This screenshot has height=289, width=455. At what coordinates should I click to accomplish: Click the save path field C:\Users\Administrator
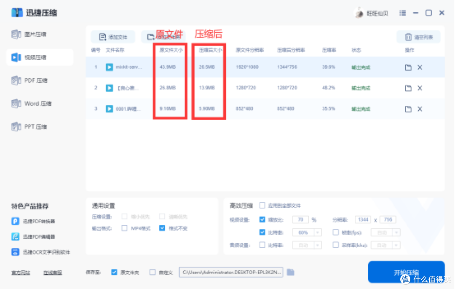pos(231,272)
